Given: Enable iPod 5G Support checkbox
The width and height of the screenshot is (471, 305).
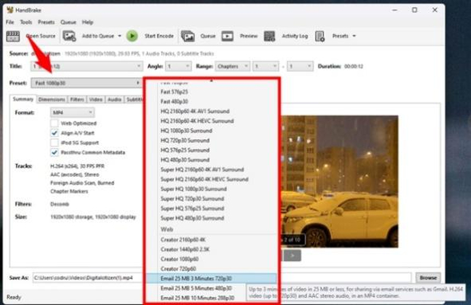Looking at the screenshot, I should [54, 143].
